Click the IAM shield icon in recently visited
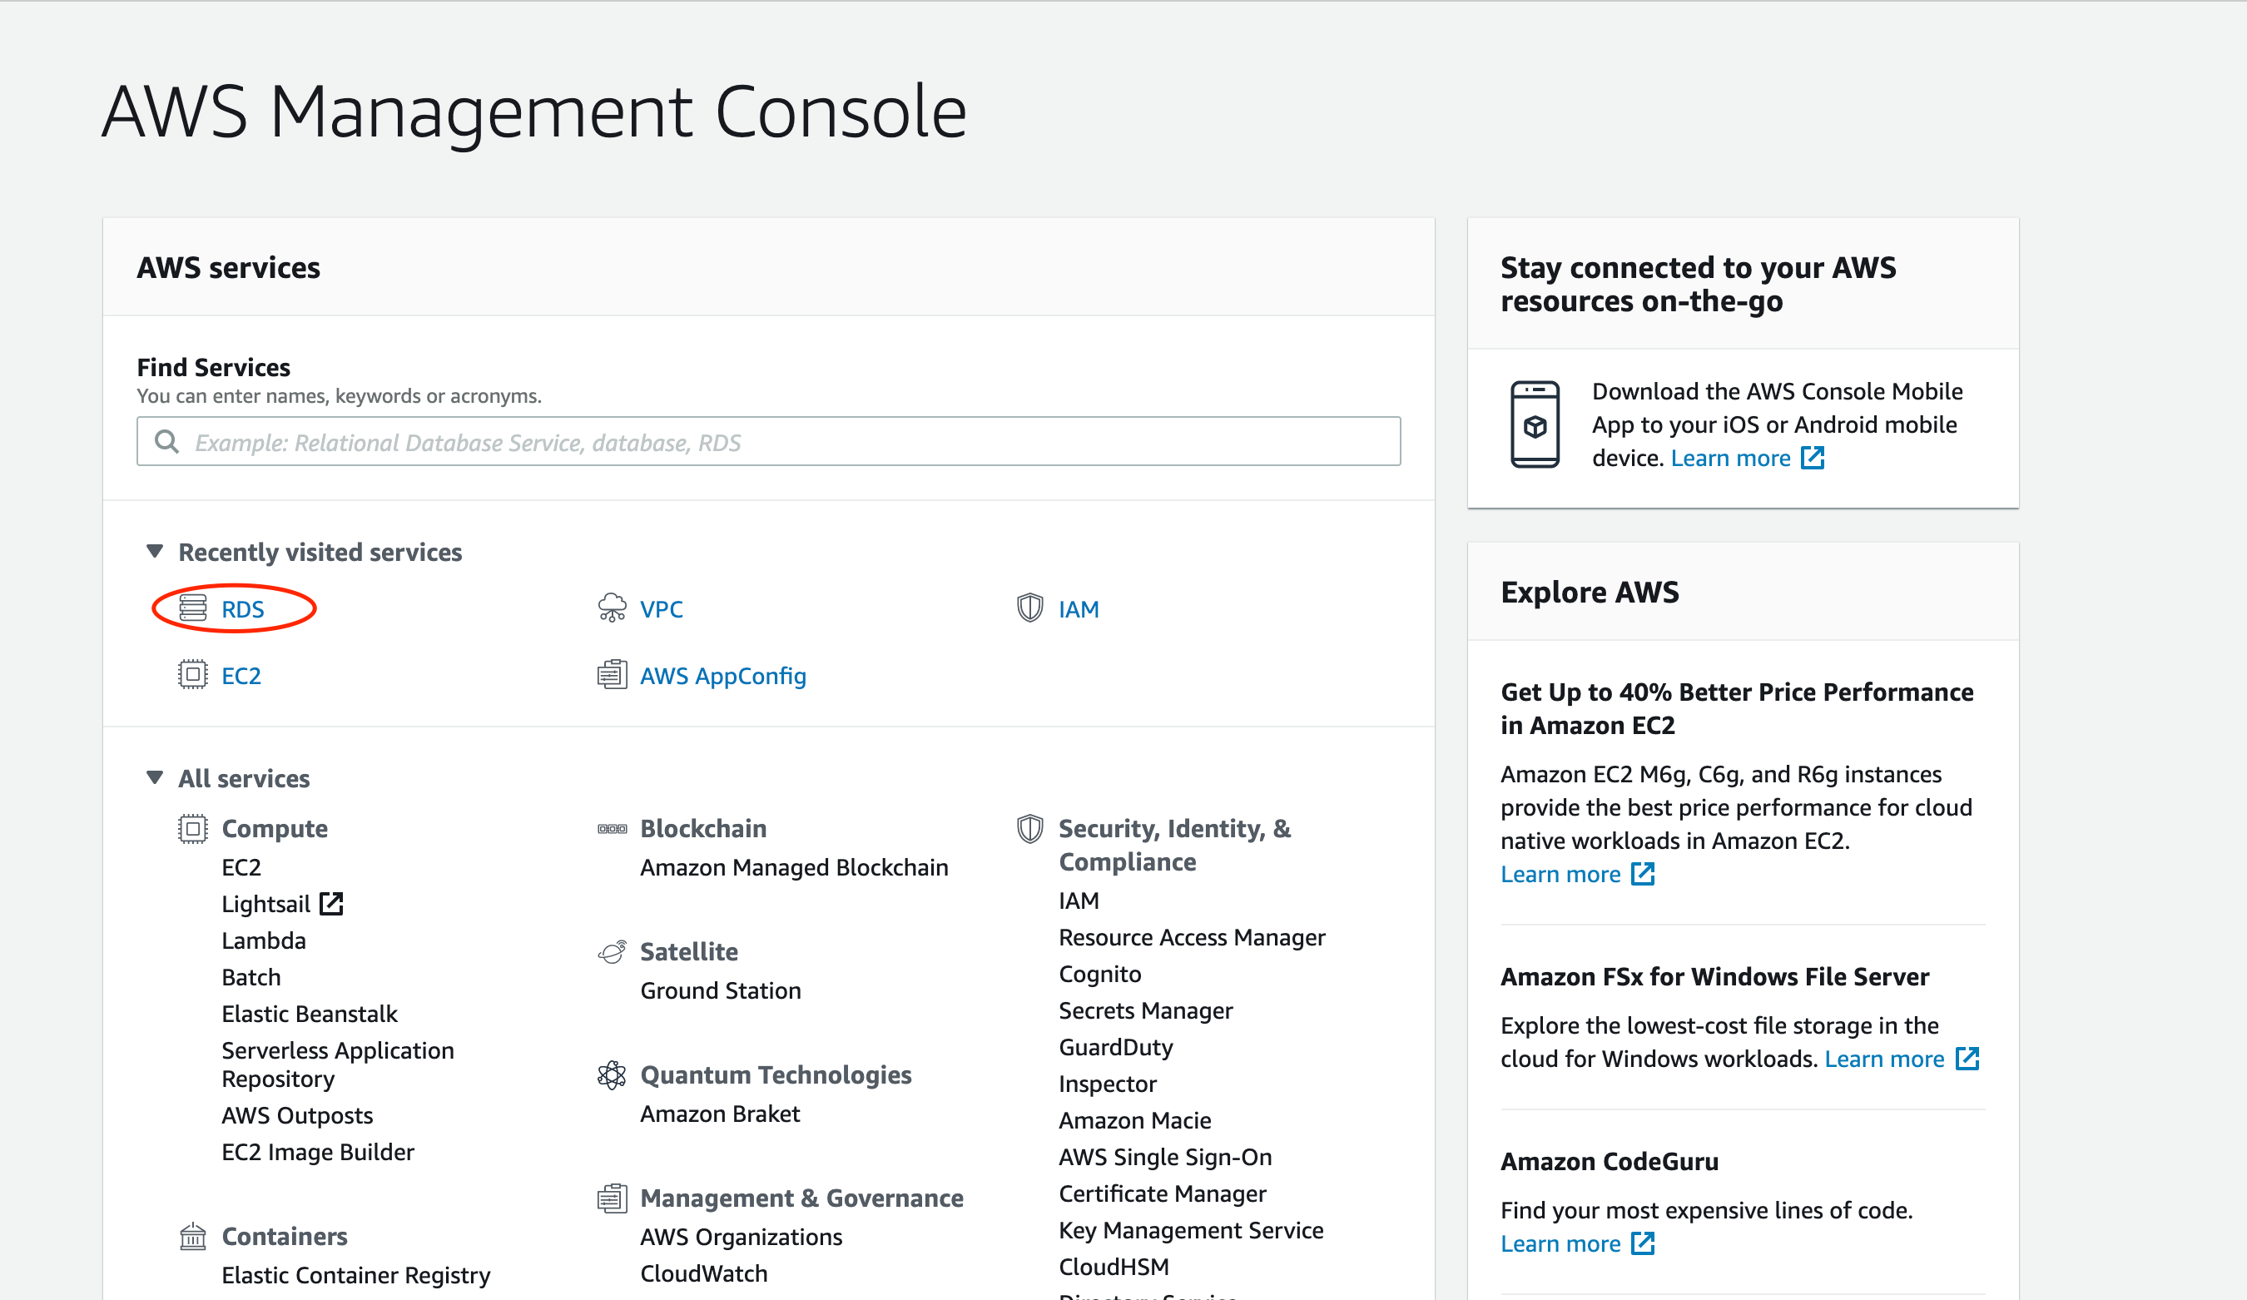2247x1300 pixels. point(1030,608)
